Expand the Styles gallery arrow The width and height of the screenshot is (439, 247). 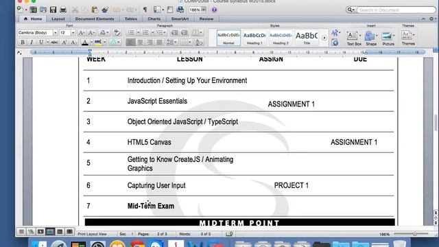tap(324, 38)
